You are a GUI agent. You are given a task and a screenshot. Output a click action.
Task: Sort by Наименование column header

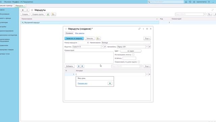[x=89, y=19]
